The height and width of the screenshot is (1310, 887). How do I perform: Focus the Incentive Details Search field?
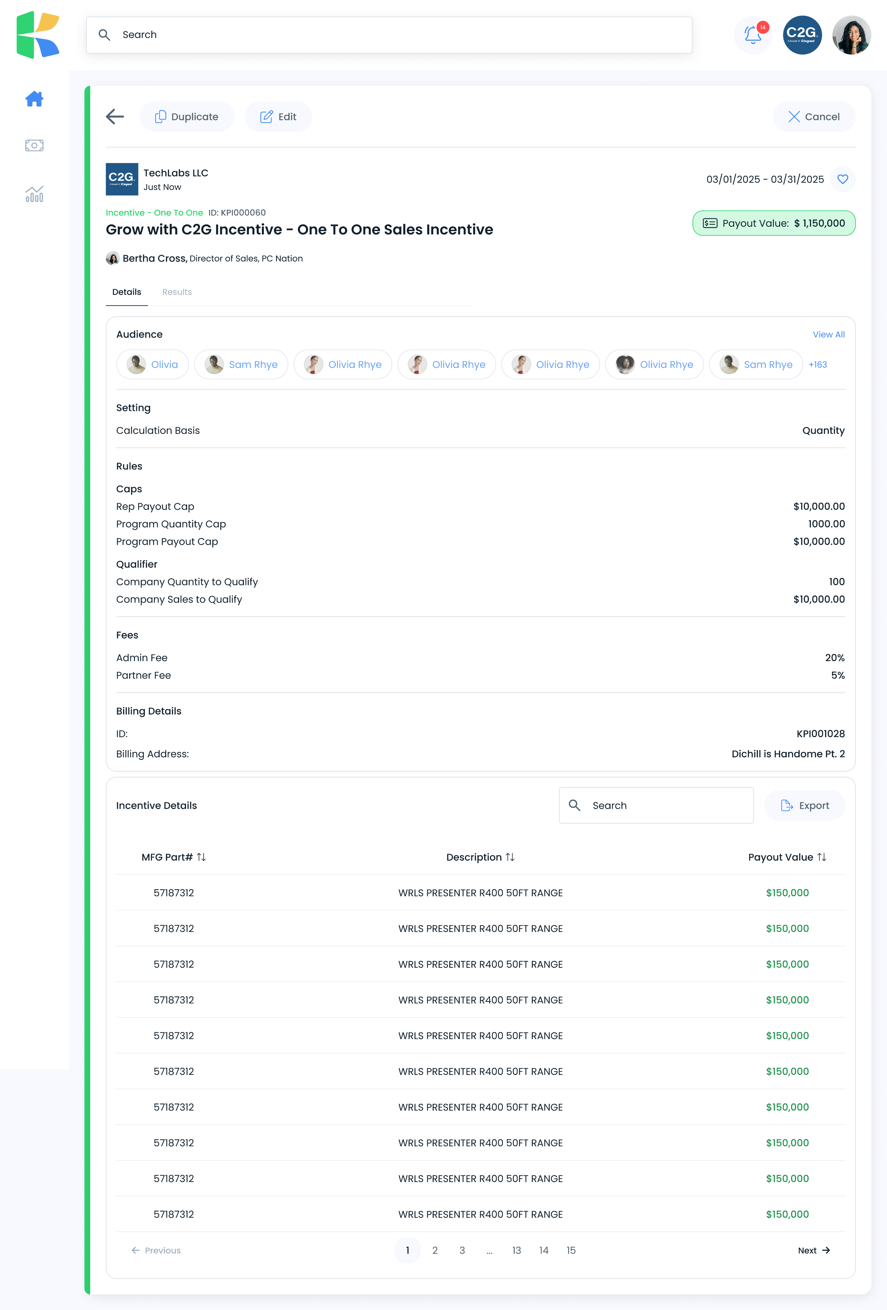pos(656,805)
